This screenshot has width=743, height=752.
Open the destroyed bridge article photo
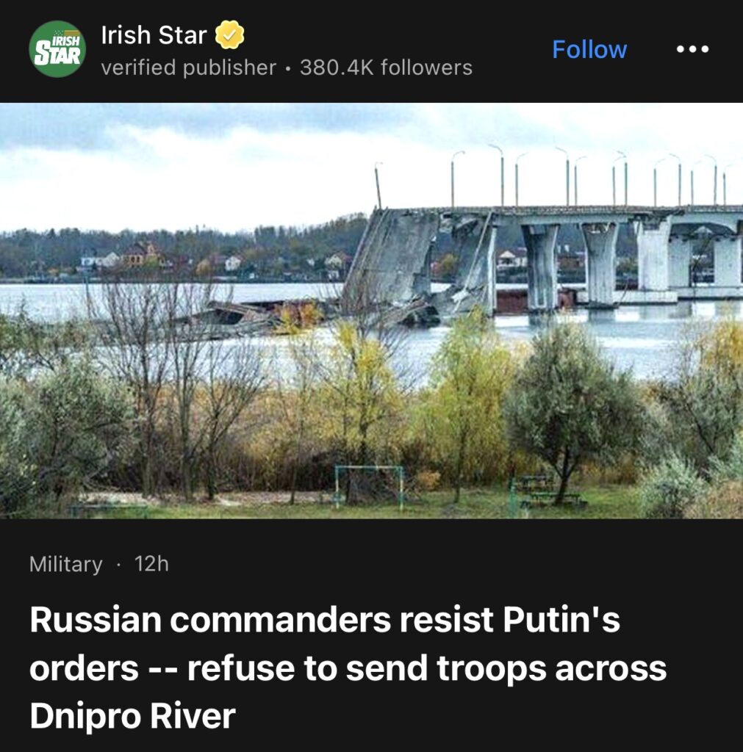coord(372,311)
